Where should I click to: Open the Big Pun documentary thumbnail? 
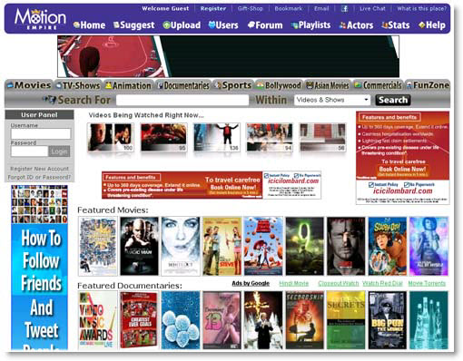(388, 320)
